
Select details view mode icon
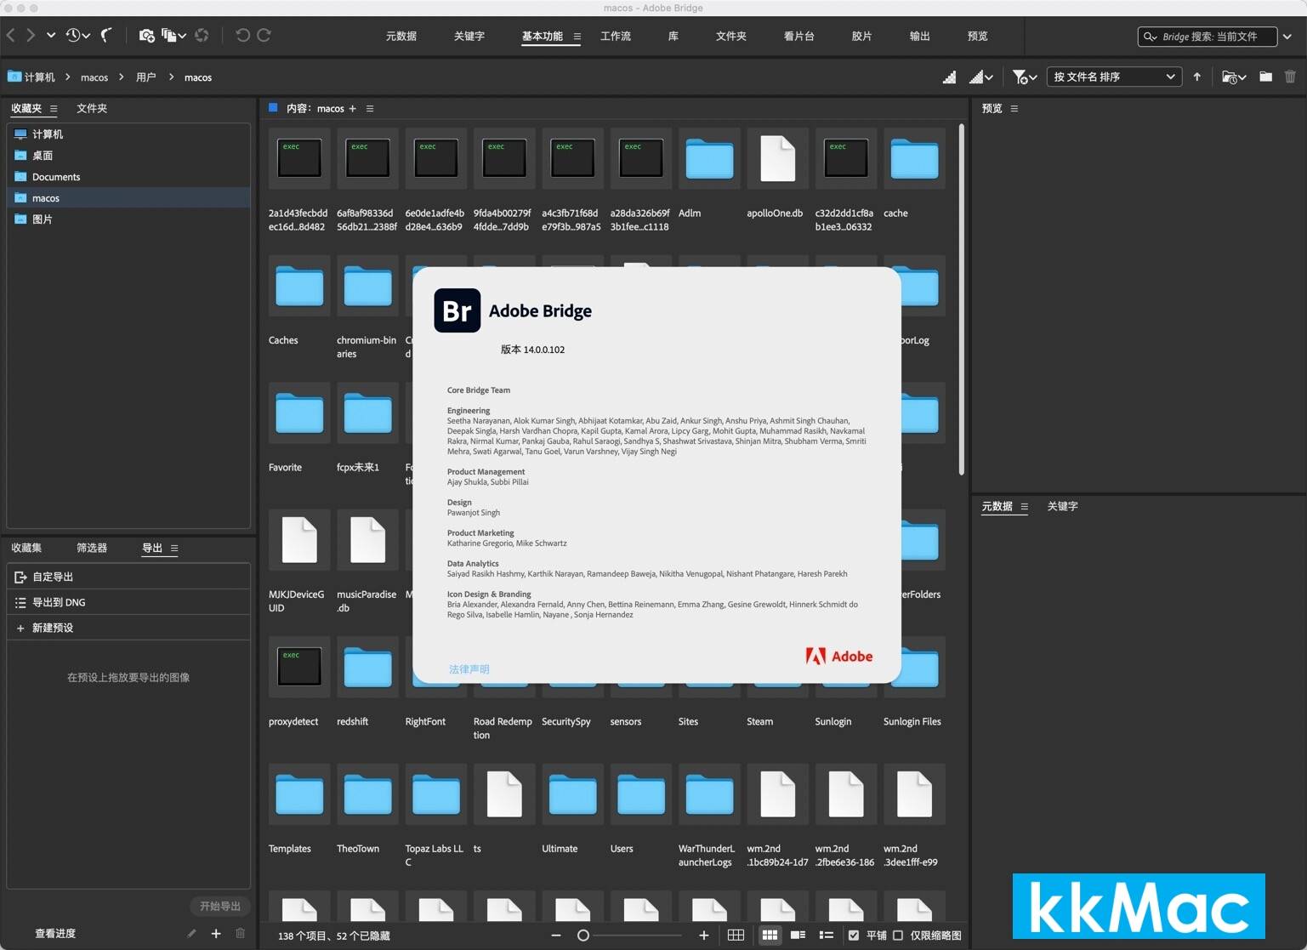point(798,936)
